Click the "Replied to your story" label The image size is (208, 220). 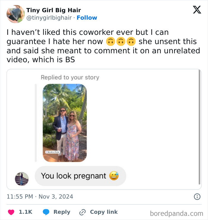pyautogui.click(x=70, y=77)
